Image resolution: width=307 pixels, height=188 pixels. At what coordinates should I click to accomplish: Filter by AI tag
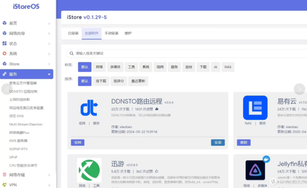tap(215, 67)
